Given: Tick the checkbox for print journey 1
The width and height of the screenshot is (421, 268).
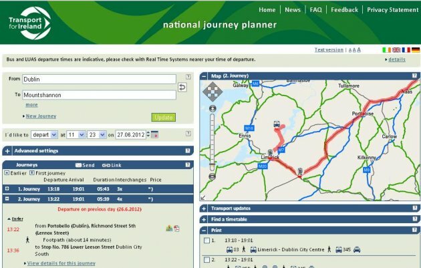Looking at the screenshot, I should pos(206,241).
